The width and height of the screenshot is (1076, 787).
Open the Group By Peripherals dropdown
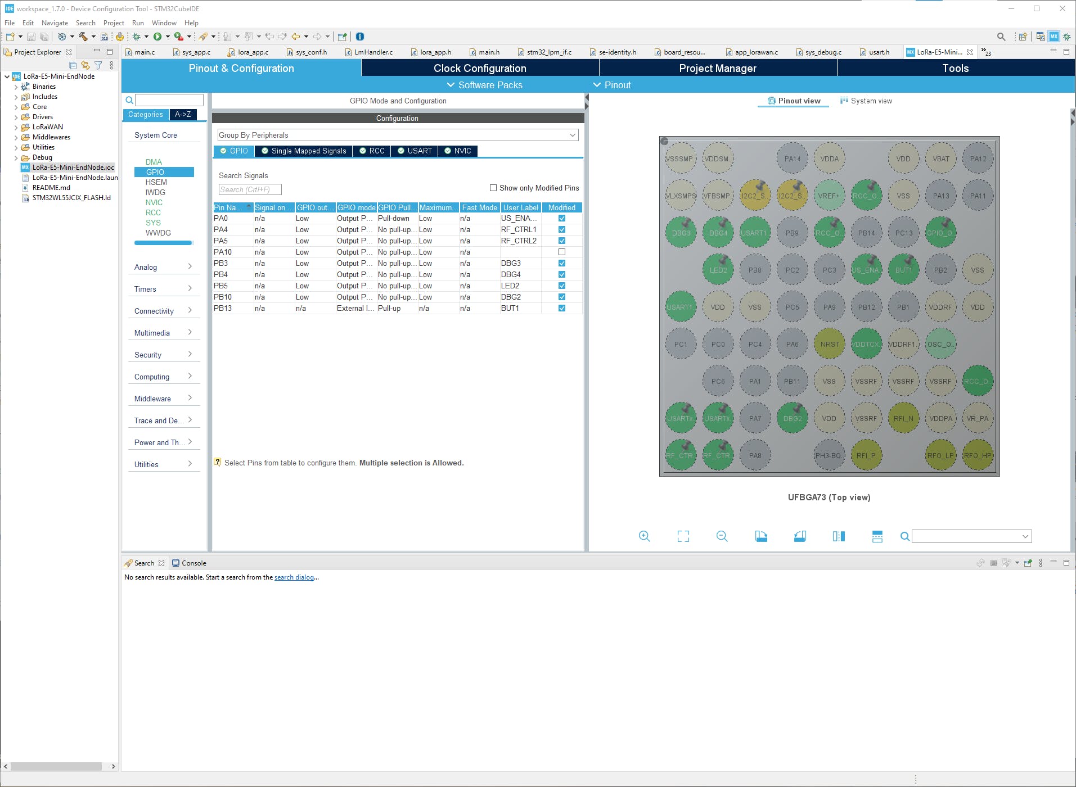pos(398,135)
